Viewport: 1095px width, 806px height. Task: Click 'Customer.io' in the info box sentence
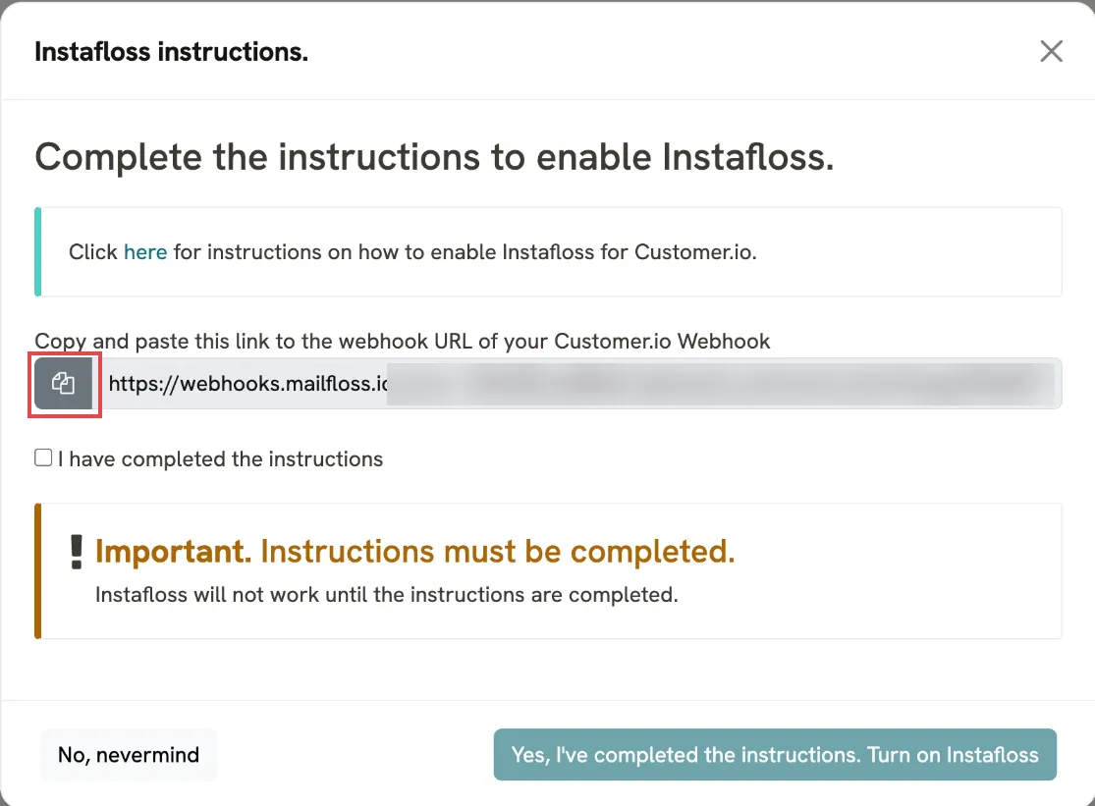point(693,252)
